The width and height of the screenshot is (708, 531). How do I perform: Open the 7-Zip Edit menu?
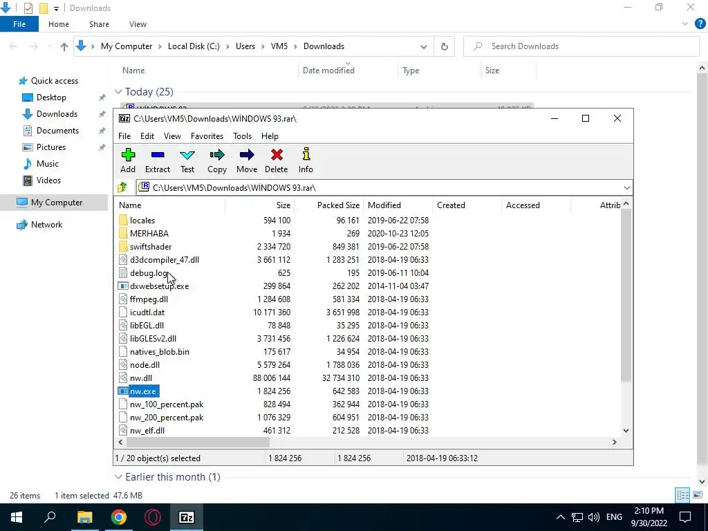pos(147,136)
